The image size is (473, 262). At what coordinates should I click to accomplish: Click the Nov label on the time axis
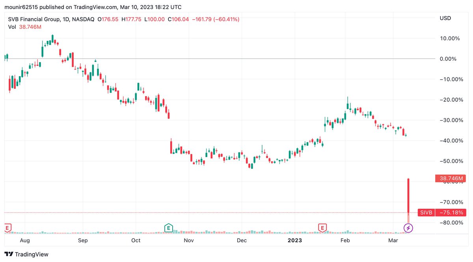pyautogui.click(x=189, y=240)
